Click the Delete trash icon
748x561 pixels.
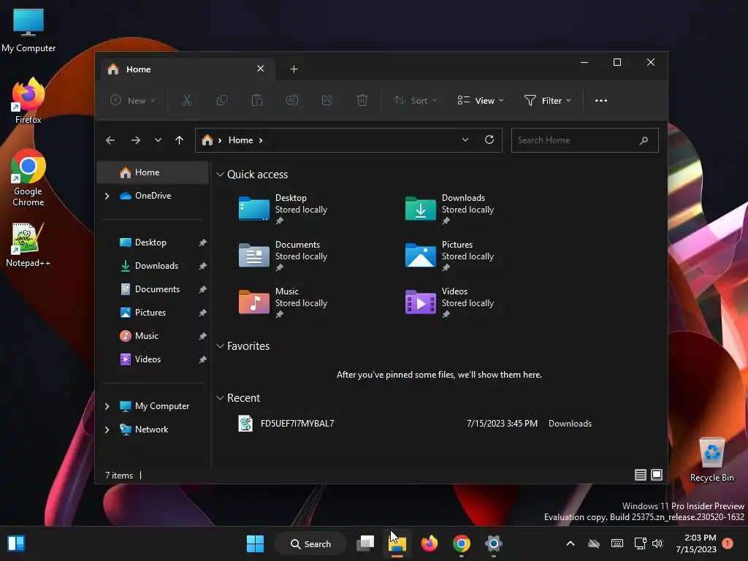point(362,100)
